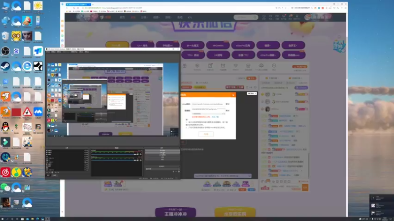This screenshot has width=394, height=221.
Task: Click the taskbar search icon
Action: 7,219
